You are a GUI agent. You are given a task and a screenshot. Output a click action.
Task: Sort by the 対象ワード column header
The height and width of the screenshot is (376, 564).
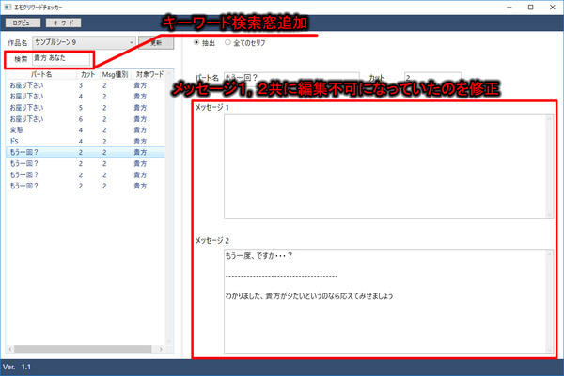149,74
